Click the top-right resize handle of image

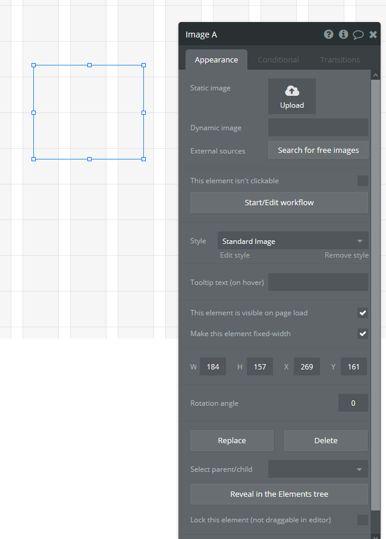tap(144, 65)
